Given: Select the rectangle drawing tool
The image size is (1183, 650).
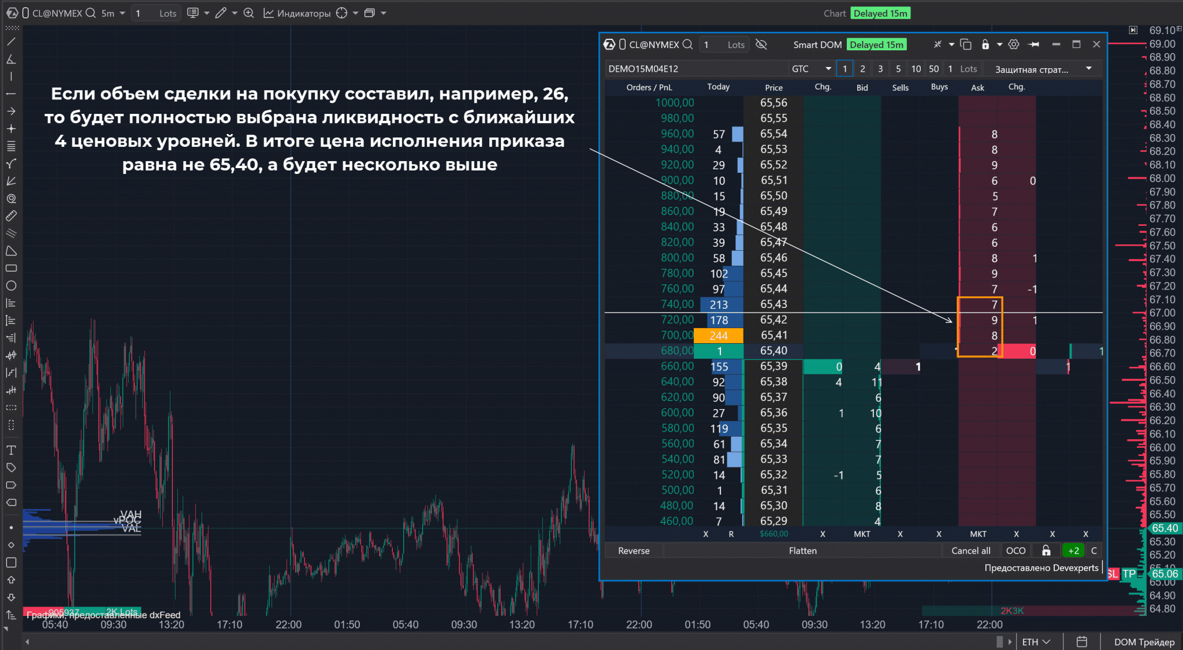Looking at the screenshot, I should pyautogui.click(x=11, y=268).
